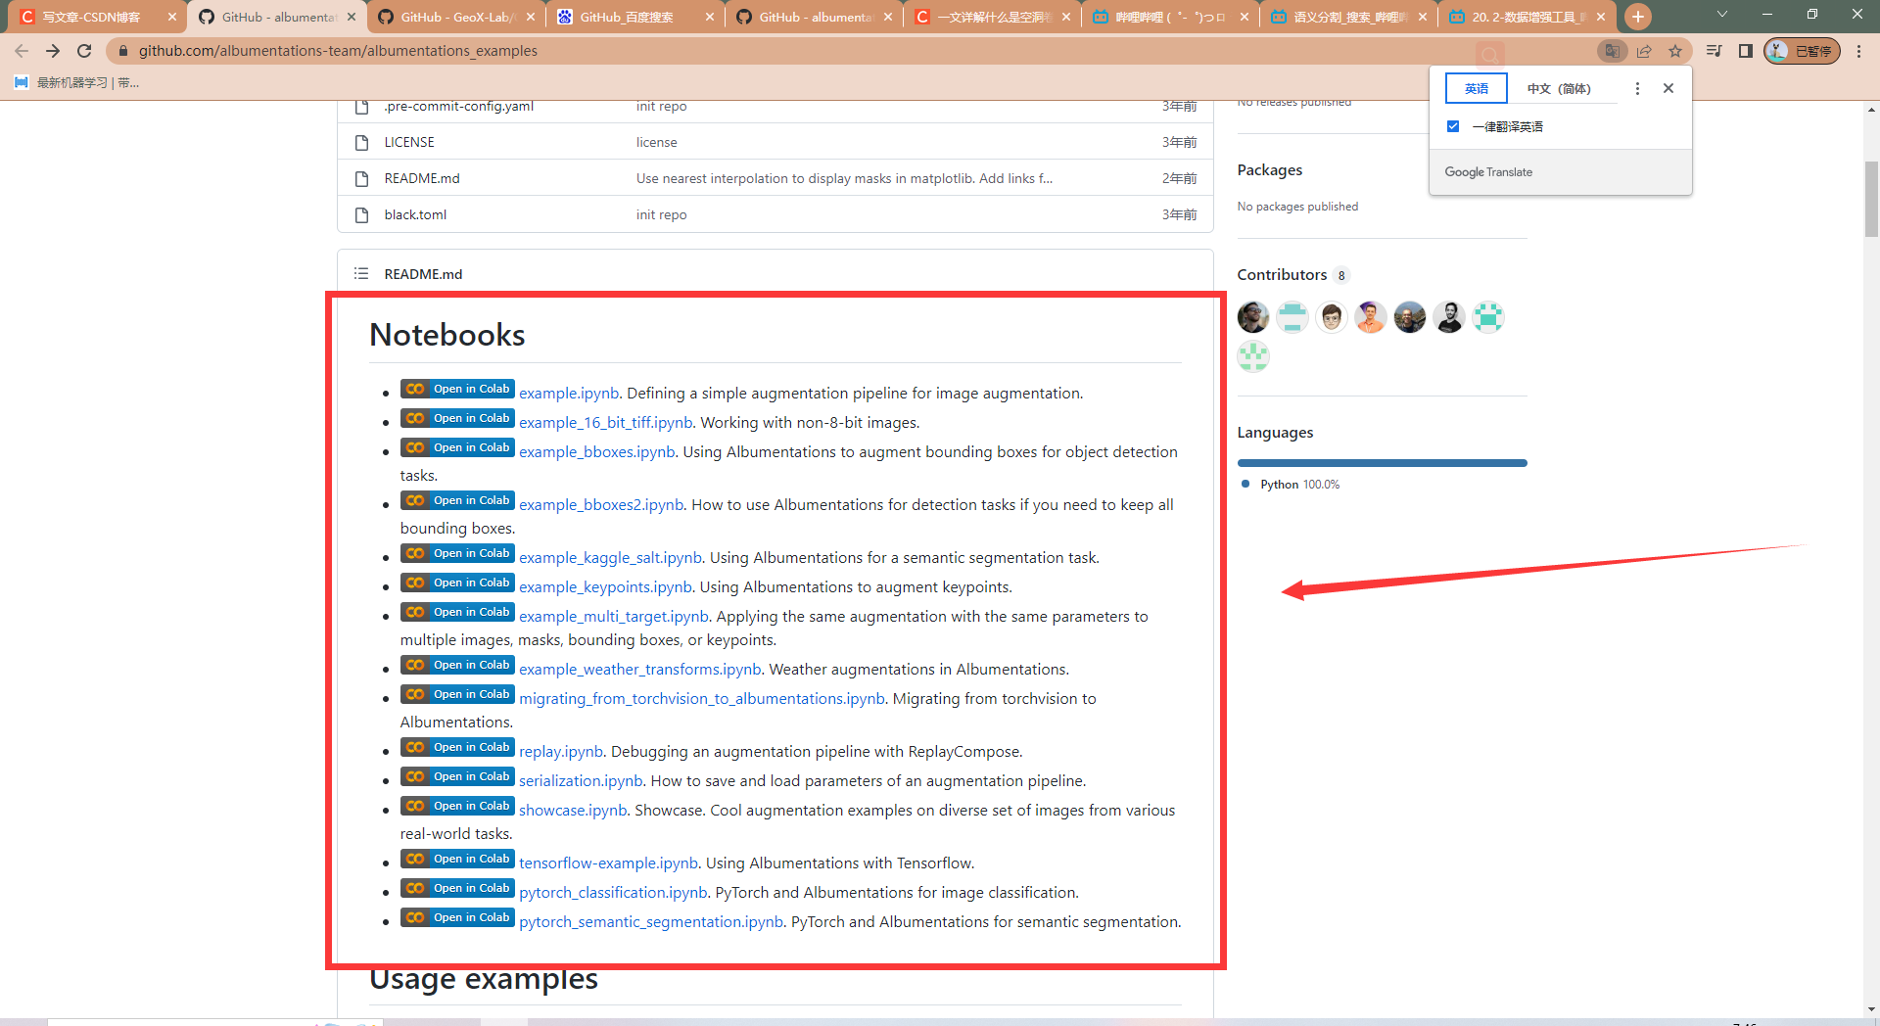Open commit message 'Use nearest interpolation' link
Viewport: 1880px width, 1026px height.
[844, 178]
